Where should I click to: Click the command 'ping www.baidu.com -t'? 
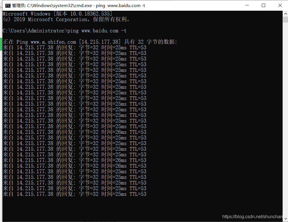point(97,31)
